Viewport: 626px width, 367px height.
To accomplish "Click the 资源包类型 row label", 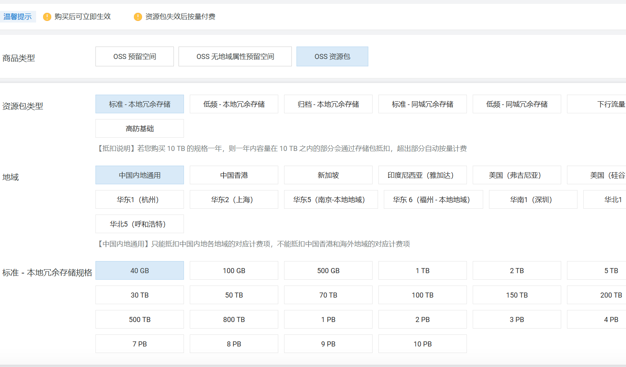I will tap(23, 106).
